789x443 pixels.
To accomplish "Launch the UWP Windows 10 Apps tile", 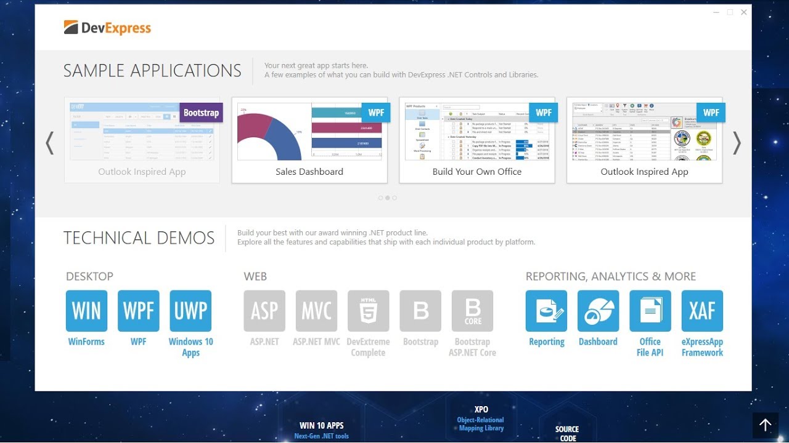I will 190,311.
